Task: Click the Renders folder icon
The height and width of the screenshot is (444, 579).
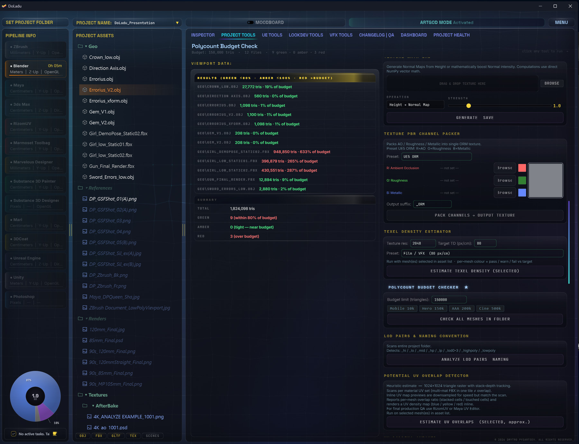Action: tap(80, 319)
